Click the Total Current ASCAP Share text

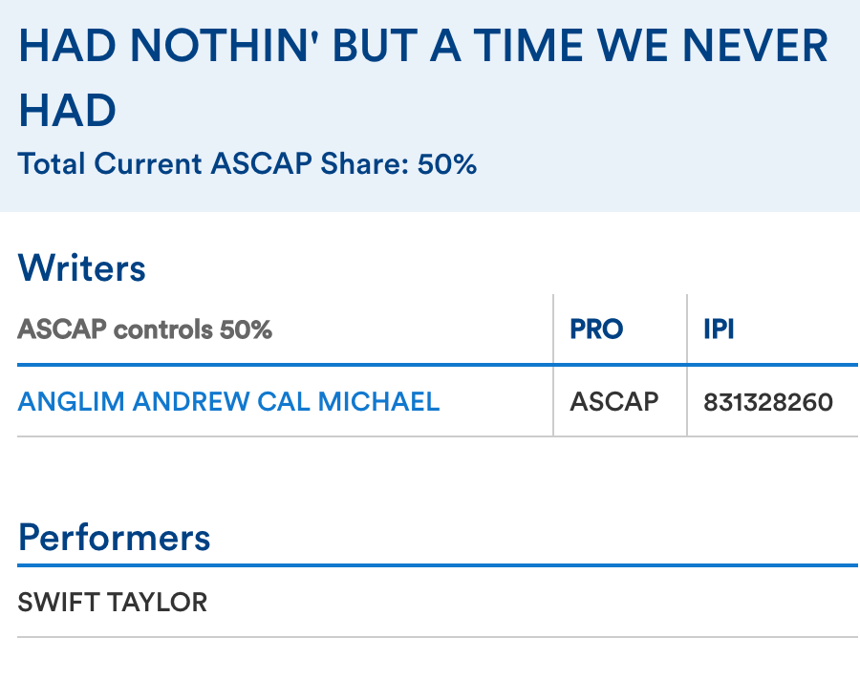pos(247,164)
